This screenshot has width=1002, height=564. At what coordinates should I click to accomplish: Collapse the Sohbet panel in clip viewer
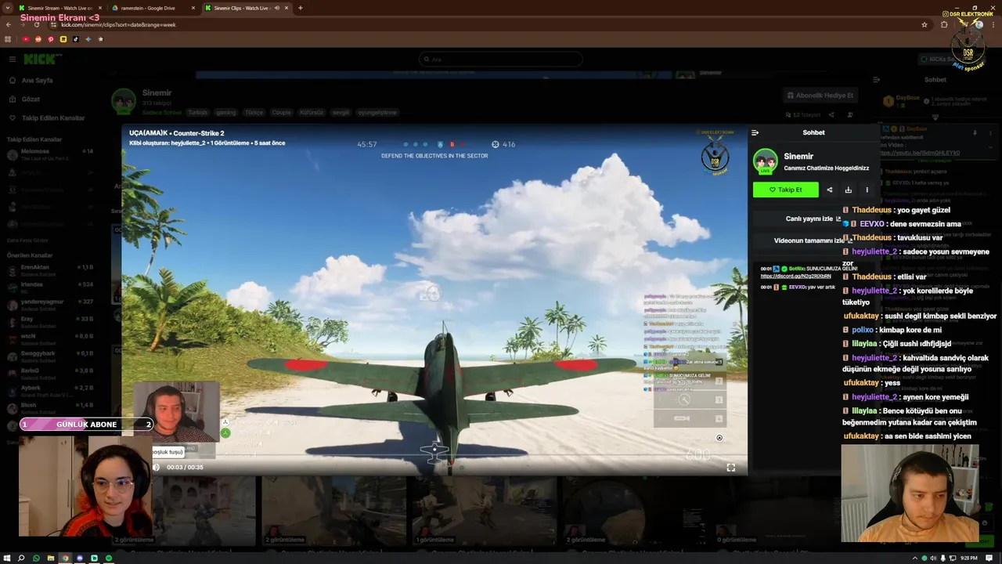point(755,132)
